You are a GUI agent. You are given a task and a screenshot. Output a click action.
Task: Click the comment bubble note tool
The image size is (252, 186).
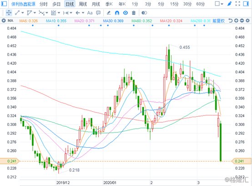(98, 13)
